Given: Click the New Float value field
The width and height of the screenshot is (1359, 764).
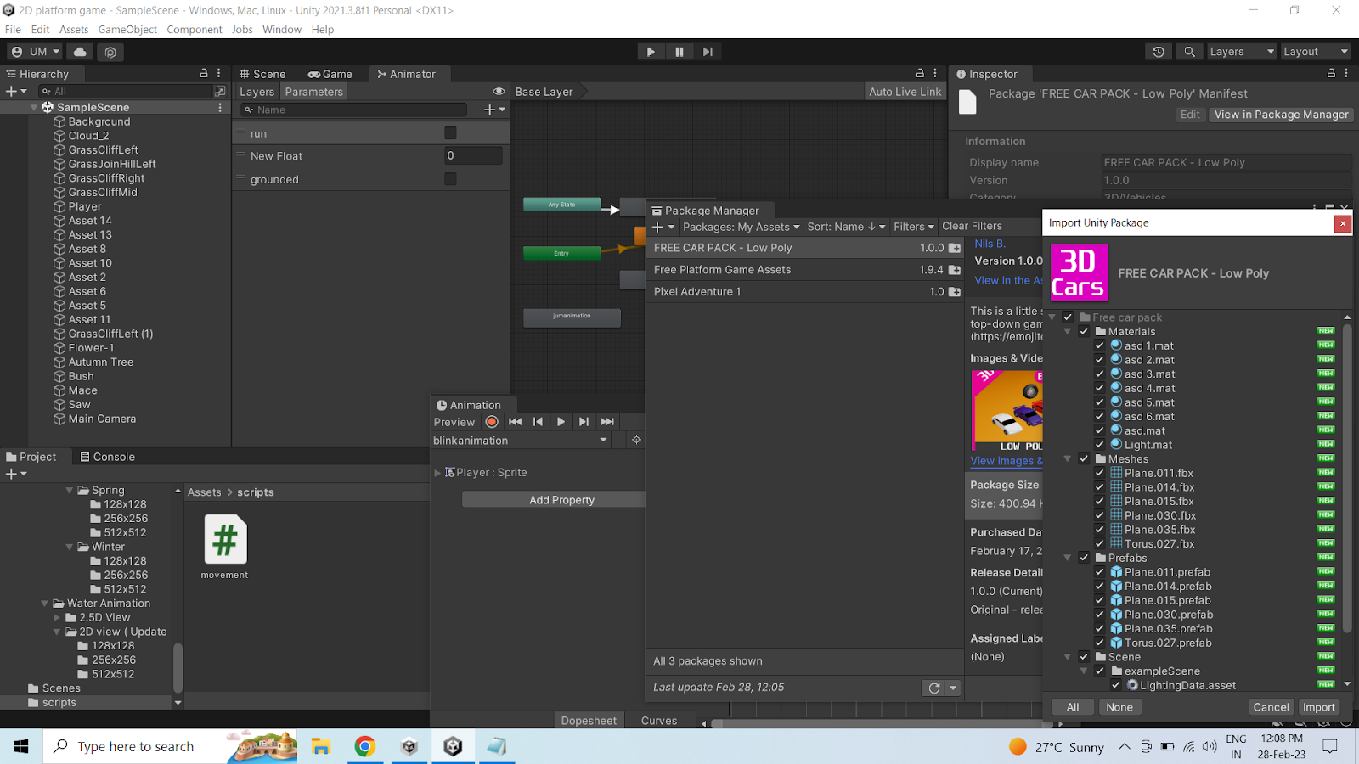Looking at the screenshot, I should click(473, 156).
